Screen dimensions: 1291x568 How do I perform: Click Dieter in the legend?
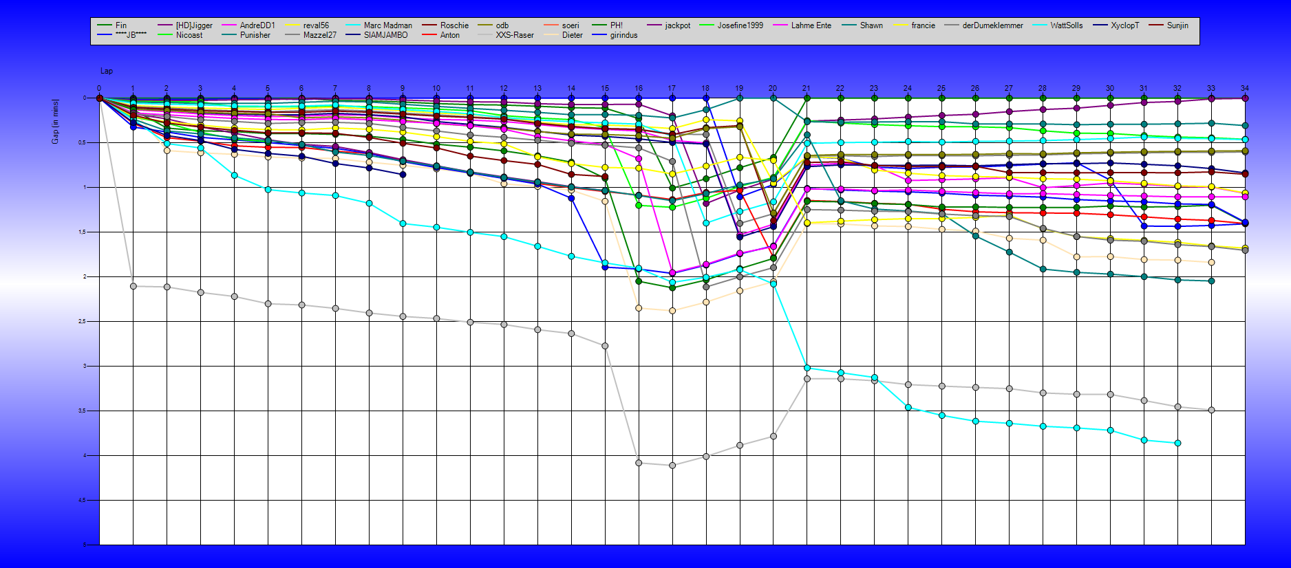click(x=572, y=35)
